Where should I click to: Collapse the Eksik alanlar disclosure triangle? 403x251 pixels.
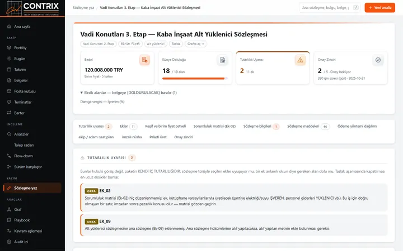coord(82,93)
